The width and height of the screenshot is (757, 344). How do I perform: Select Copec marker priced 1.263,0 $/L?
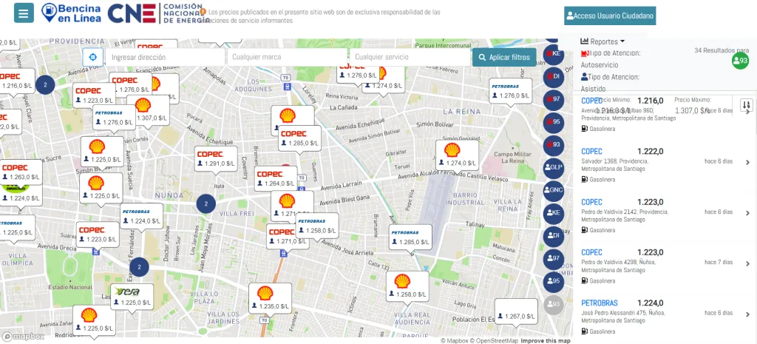coord(20,172)
